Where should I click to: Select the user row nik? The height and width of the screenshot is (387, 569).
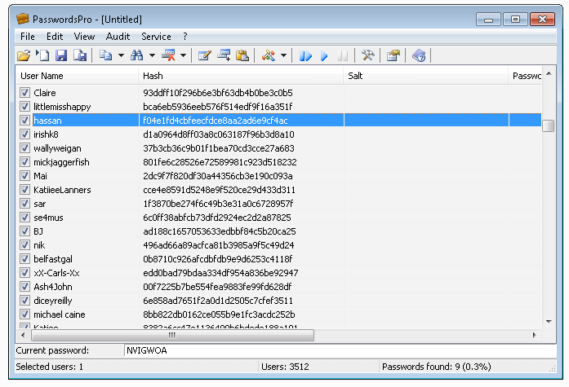point(278,245)
